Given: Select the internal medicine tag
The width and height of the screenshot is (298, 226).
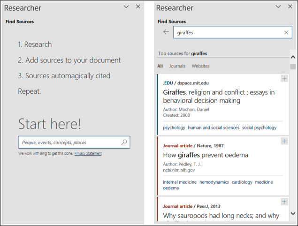Looking at the screenshot, I should click(x=180, y=182).
